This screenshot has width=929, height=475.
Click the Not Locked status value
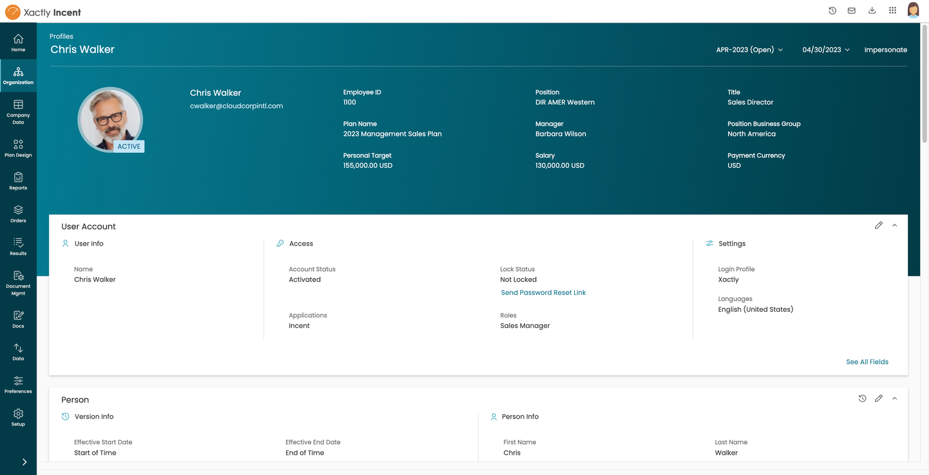pos(518,280)
